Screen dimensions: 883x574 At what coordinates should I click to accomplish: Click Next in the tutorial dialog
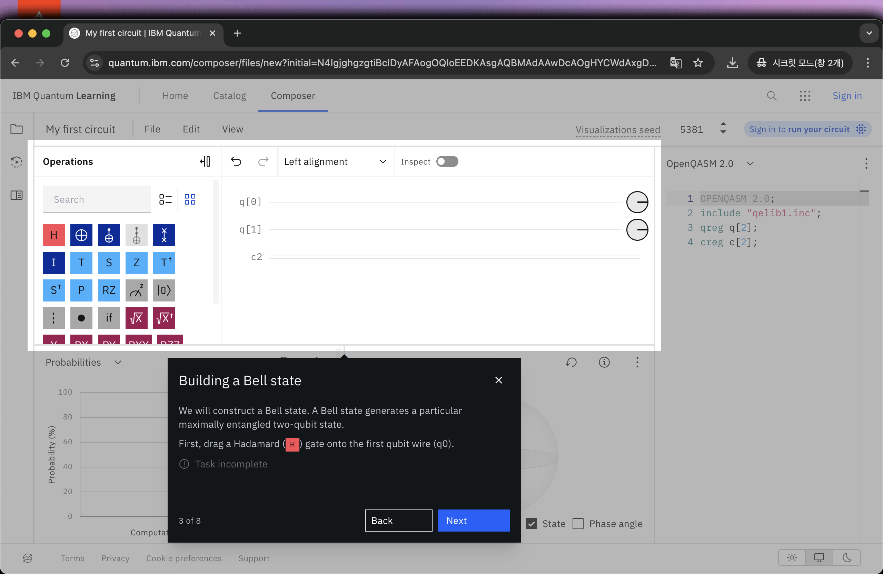tap(474, 520)
